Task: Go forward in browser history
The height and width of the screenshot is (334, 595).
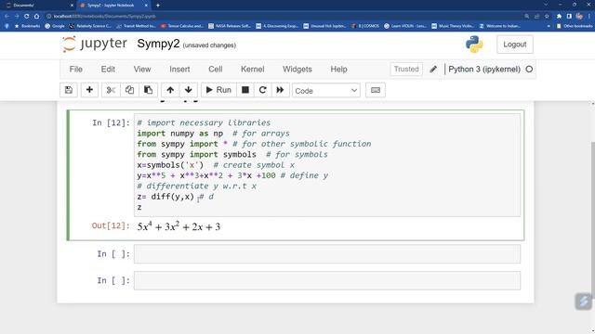Action: pyautogui.click(x=17, y=17)
